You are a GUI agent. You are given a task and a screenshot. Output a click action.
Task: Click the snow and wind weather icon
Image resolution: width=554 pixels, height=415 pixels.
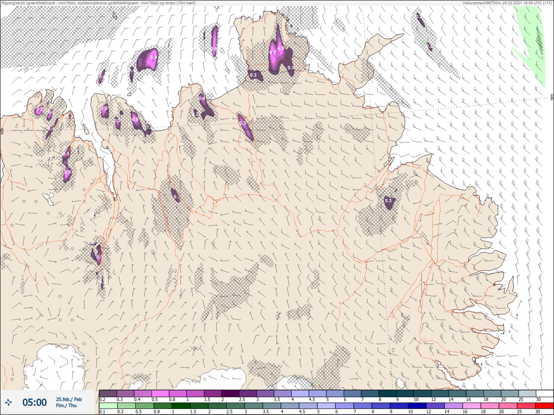point(9,402)
